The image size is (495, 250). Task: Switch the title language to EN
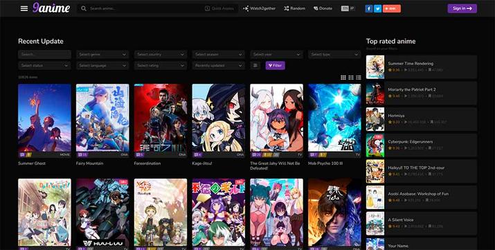pyautogui.click(x=345, y=8)
